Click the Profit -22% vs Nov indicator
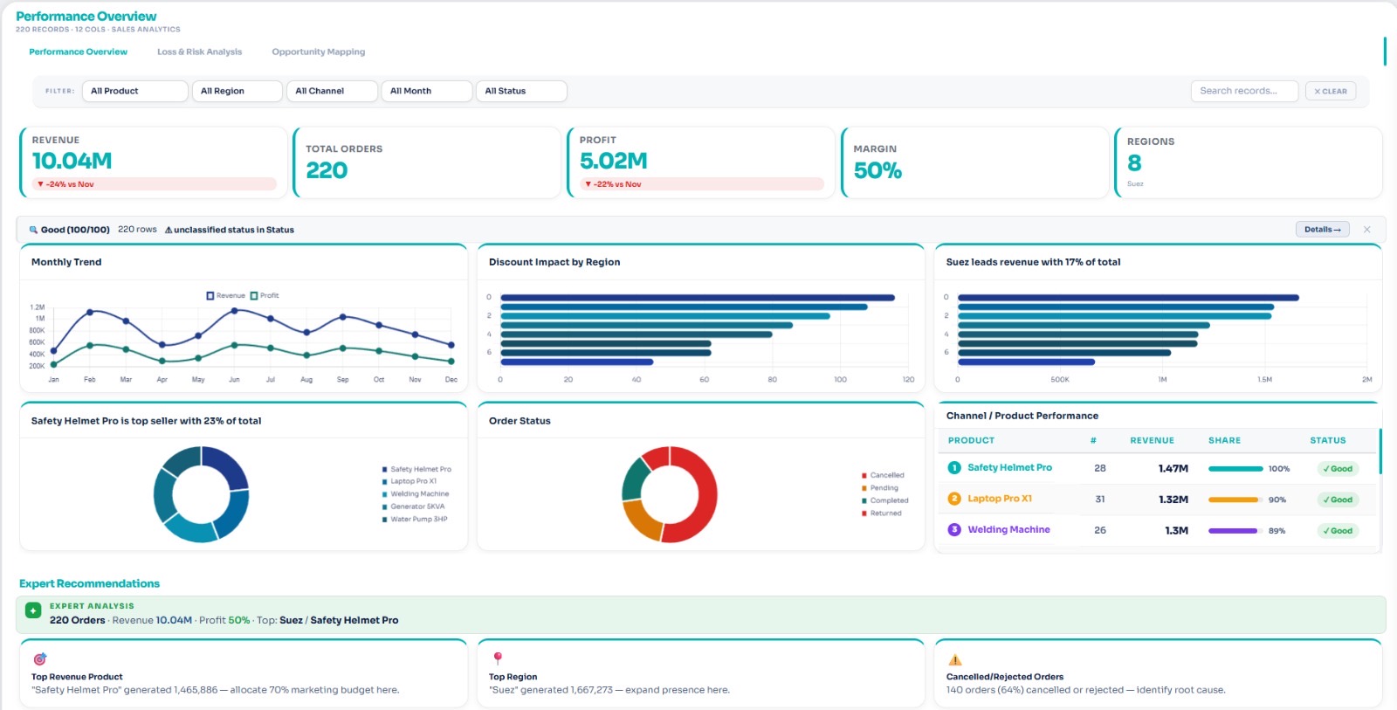The image size is (1397, 710). click(702, 184)
